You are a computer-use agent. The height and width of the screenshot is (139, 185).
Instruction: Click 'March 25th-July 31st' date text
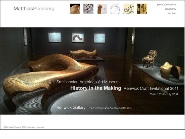pos(164,94)
